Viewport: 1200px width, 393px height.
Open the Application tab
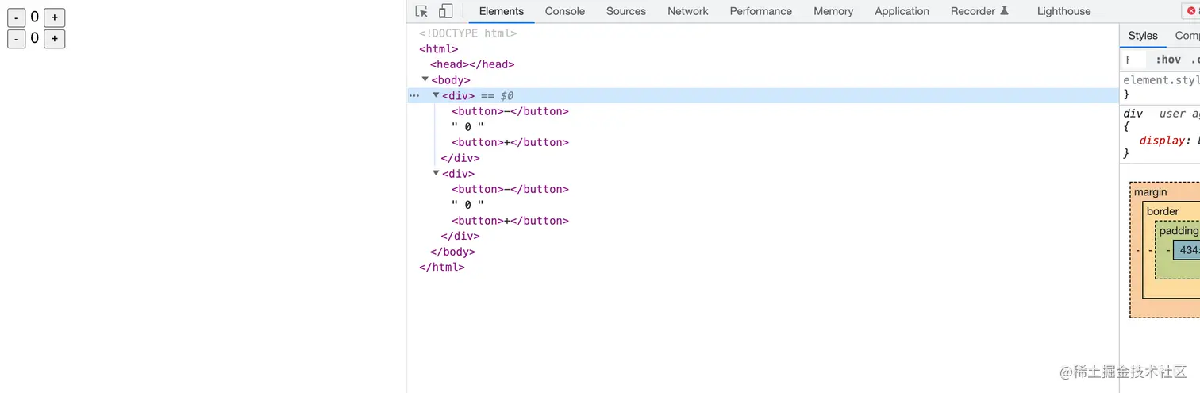[x=902, y=11]
